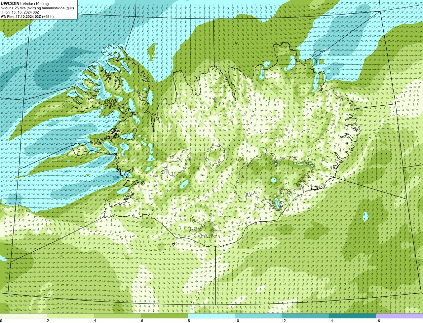Select the 4–6 m/s green legend segment
The height and width of the screenshot is (323, 423).
click(118, 316)
